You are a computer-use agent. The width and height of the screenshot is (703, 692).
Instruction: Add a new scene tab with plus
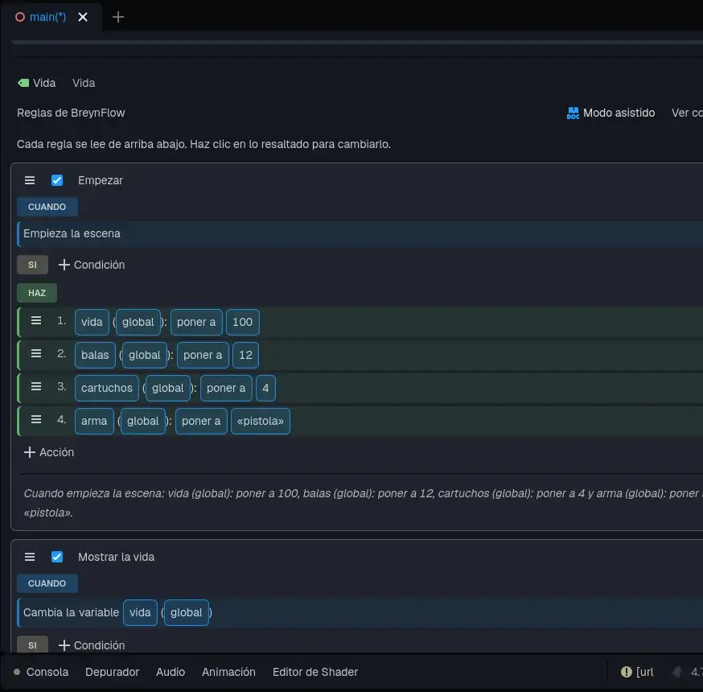coord(118,17)
